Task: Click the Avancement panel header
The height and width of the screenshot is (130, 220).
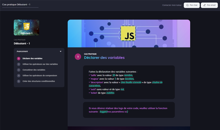Action: click(39, 52)
